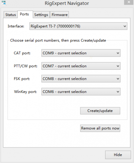Screen dimensions: 134x163
Task: Open the Interface dropdown list
Action: click(78, 26)
